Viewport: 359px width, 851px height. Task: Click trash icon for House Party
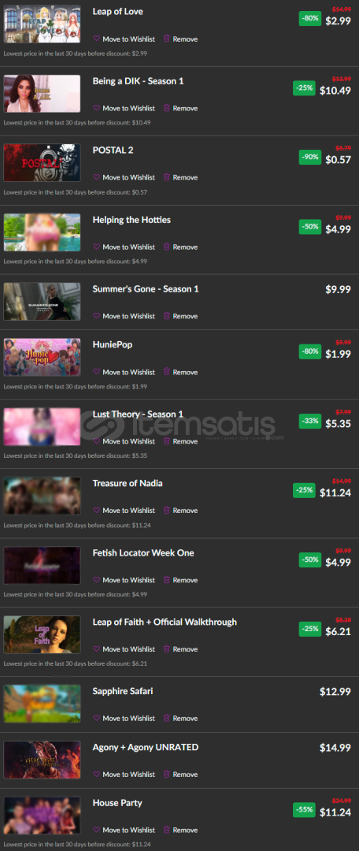pyautogui.click(x=167, y=830)
